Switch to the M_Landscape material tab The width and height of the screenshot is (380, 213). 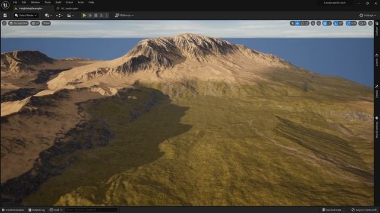tap(69, 8)
